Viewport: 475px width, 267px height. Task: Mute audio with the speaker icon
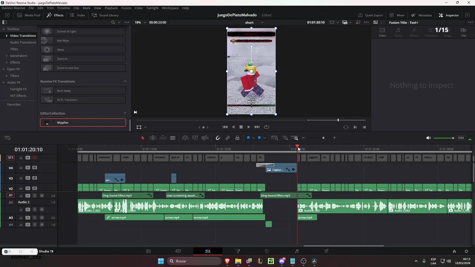(428, 138)
